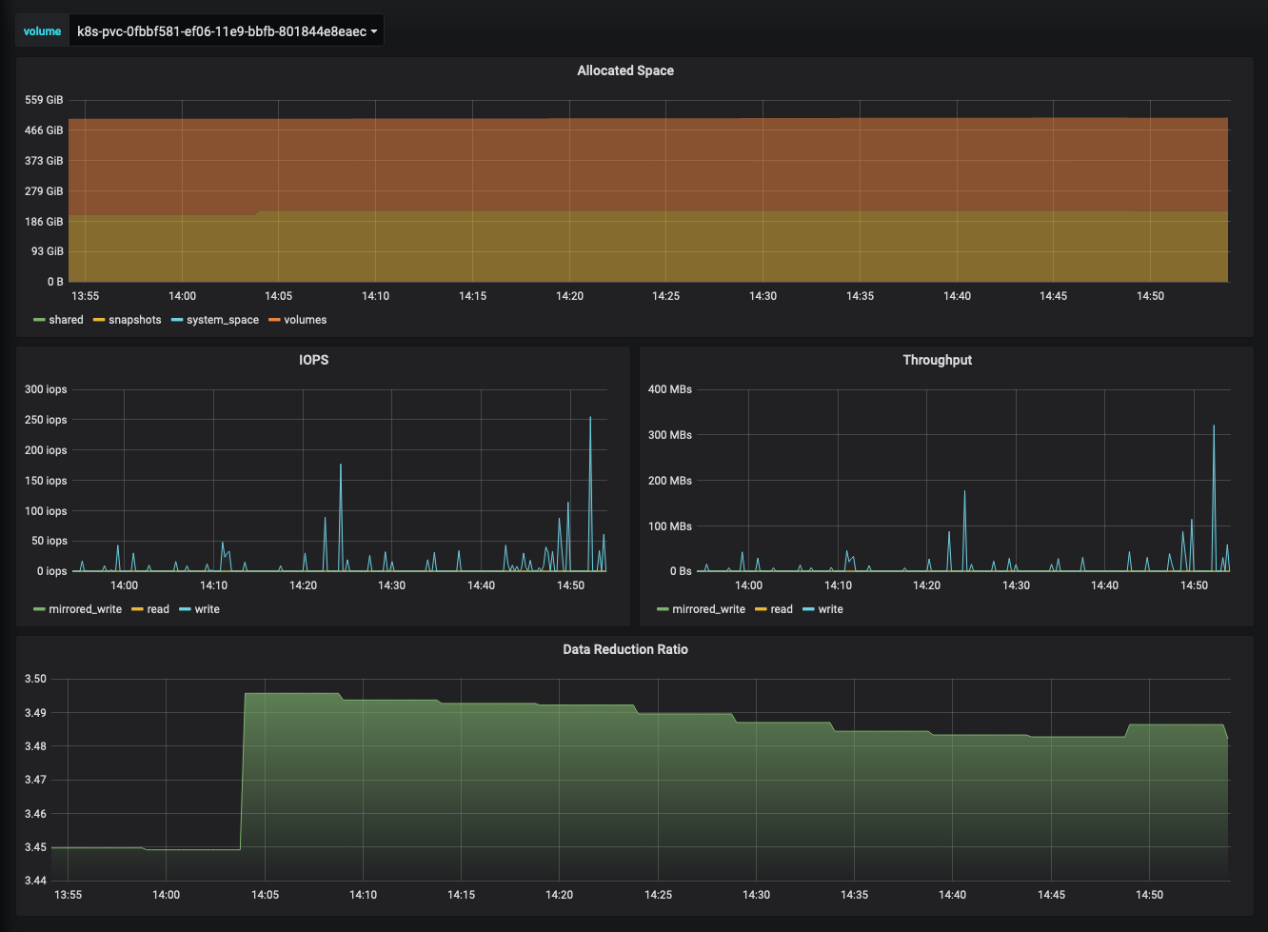Click the '13:55' time label in Allocated Space chart

86,296
